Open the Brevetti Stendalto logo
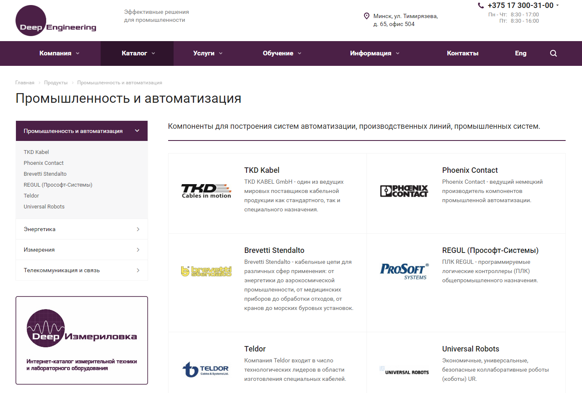This screenshot has height=393, width=582. point(206,271)
